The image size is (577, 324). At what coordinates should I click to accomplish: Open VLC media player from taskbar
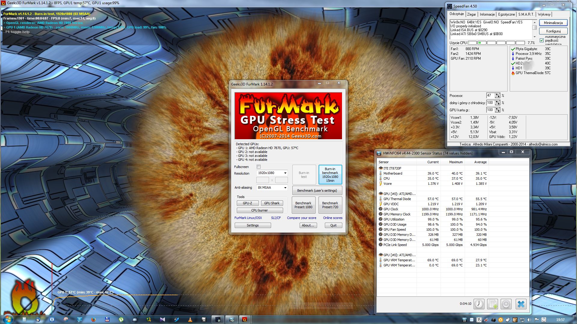click(x=190, y=319)
